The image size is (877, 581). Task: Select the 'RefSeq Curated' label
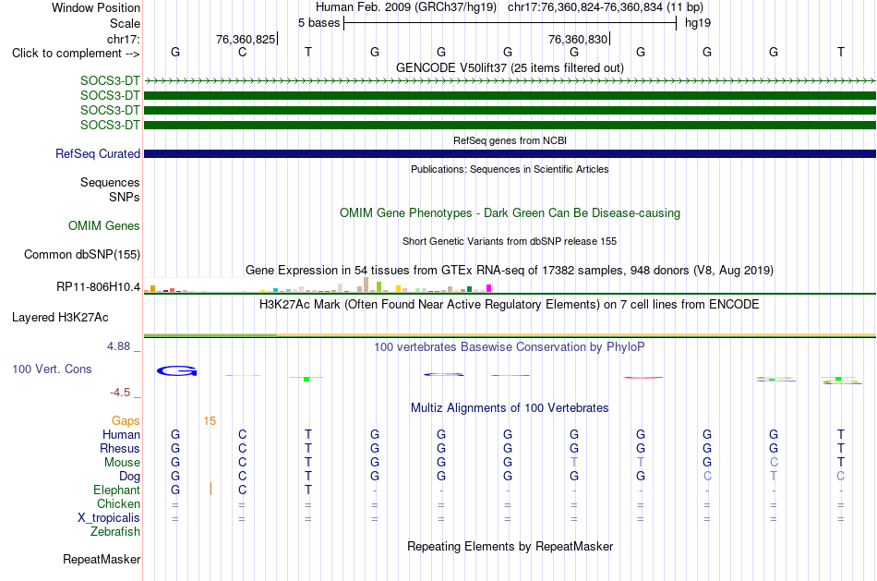[98, 154]
